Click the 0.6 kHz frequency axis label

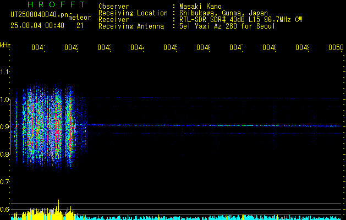(4, 209)
